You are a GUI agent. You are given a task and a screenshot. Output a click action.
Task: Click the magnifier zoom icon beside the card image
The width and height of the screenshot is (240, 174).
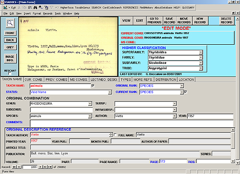tap(10, 23)
